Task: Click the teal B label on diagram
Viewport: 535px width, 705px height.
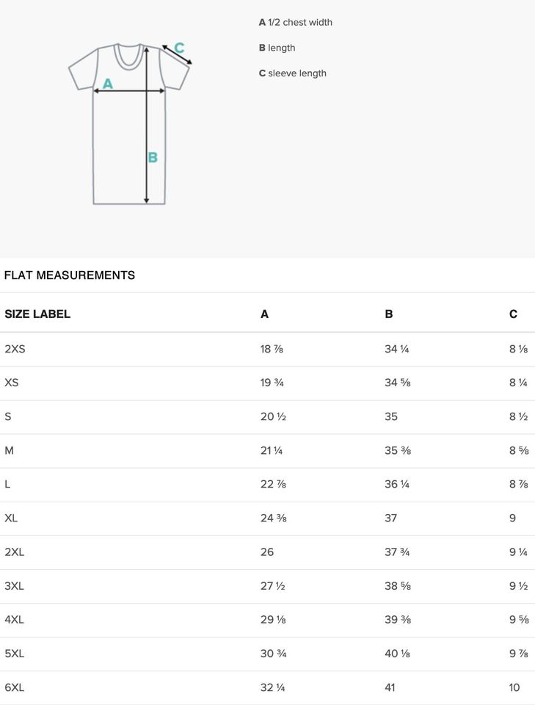Action: (153, 157)
